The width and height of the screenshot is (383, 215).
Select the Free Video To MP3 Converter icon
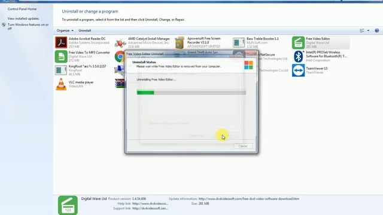pos(61,57)
